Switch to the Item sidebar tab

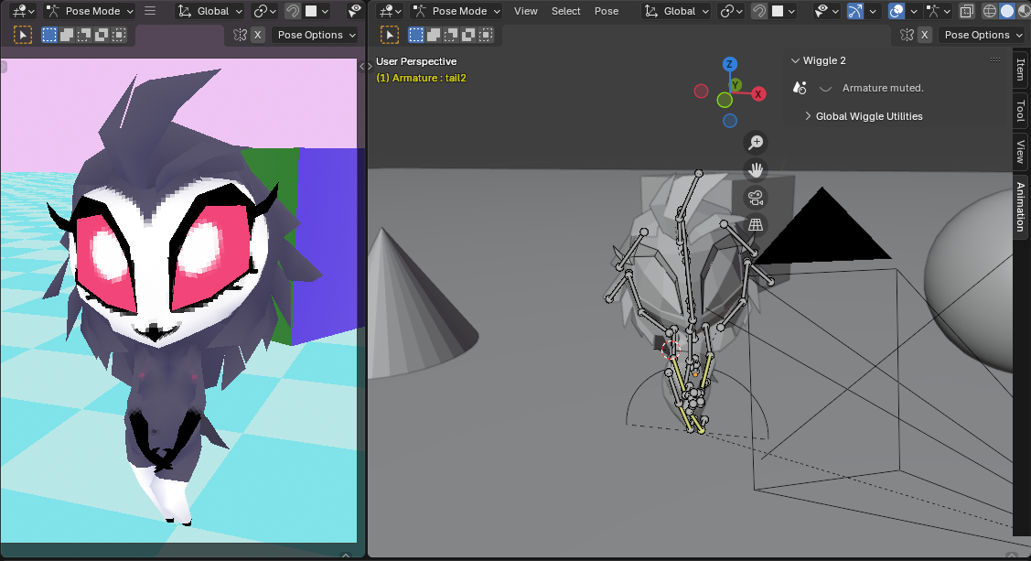[1021, 70]
